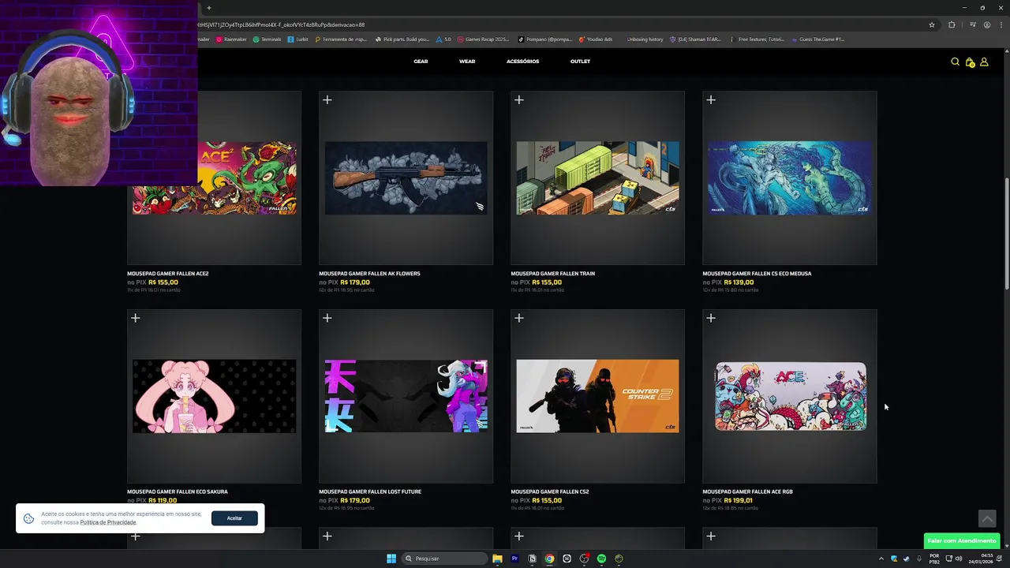
Task: Open the Youdao Ads bookmark
Action: (596, 39)
